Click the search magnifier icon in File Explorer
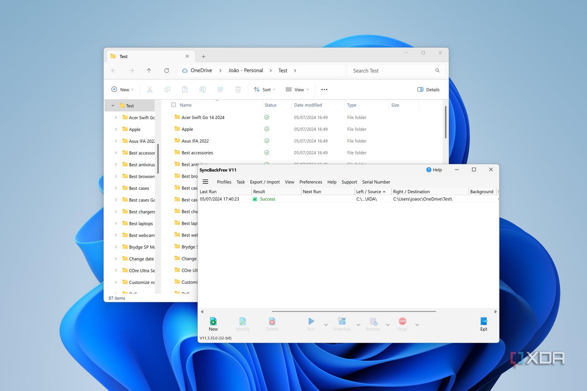 pos(437,70)
